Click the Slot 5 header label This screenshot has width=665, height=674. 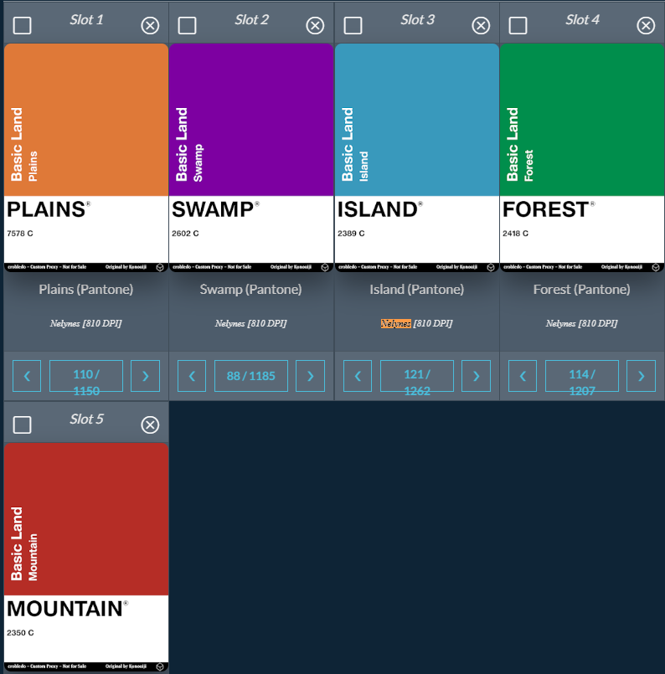(x=86, y=419)
